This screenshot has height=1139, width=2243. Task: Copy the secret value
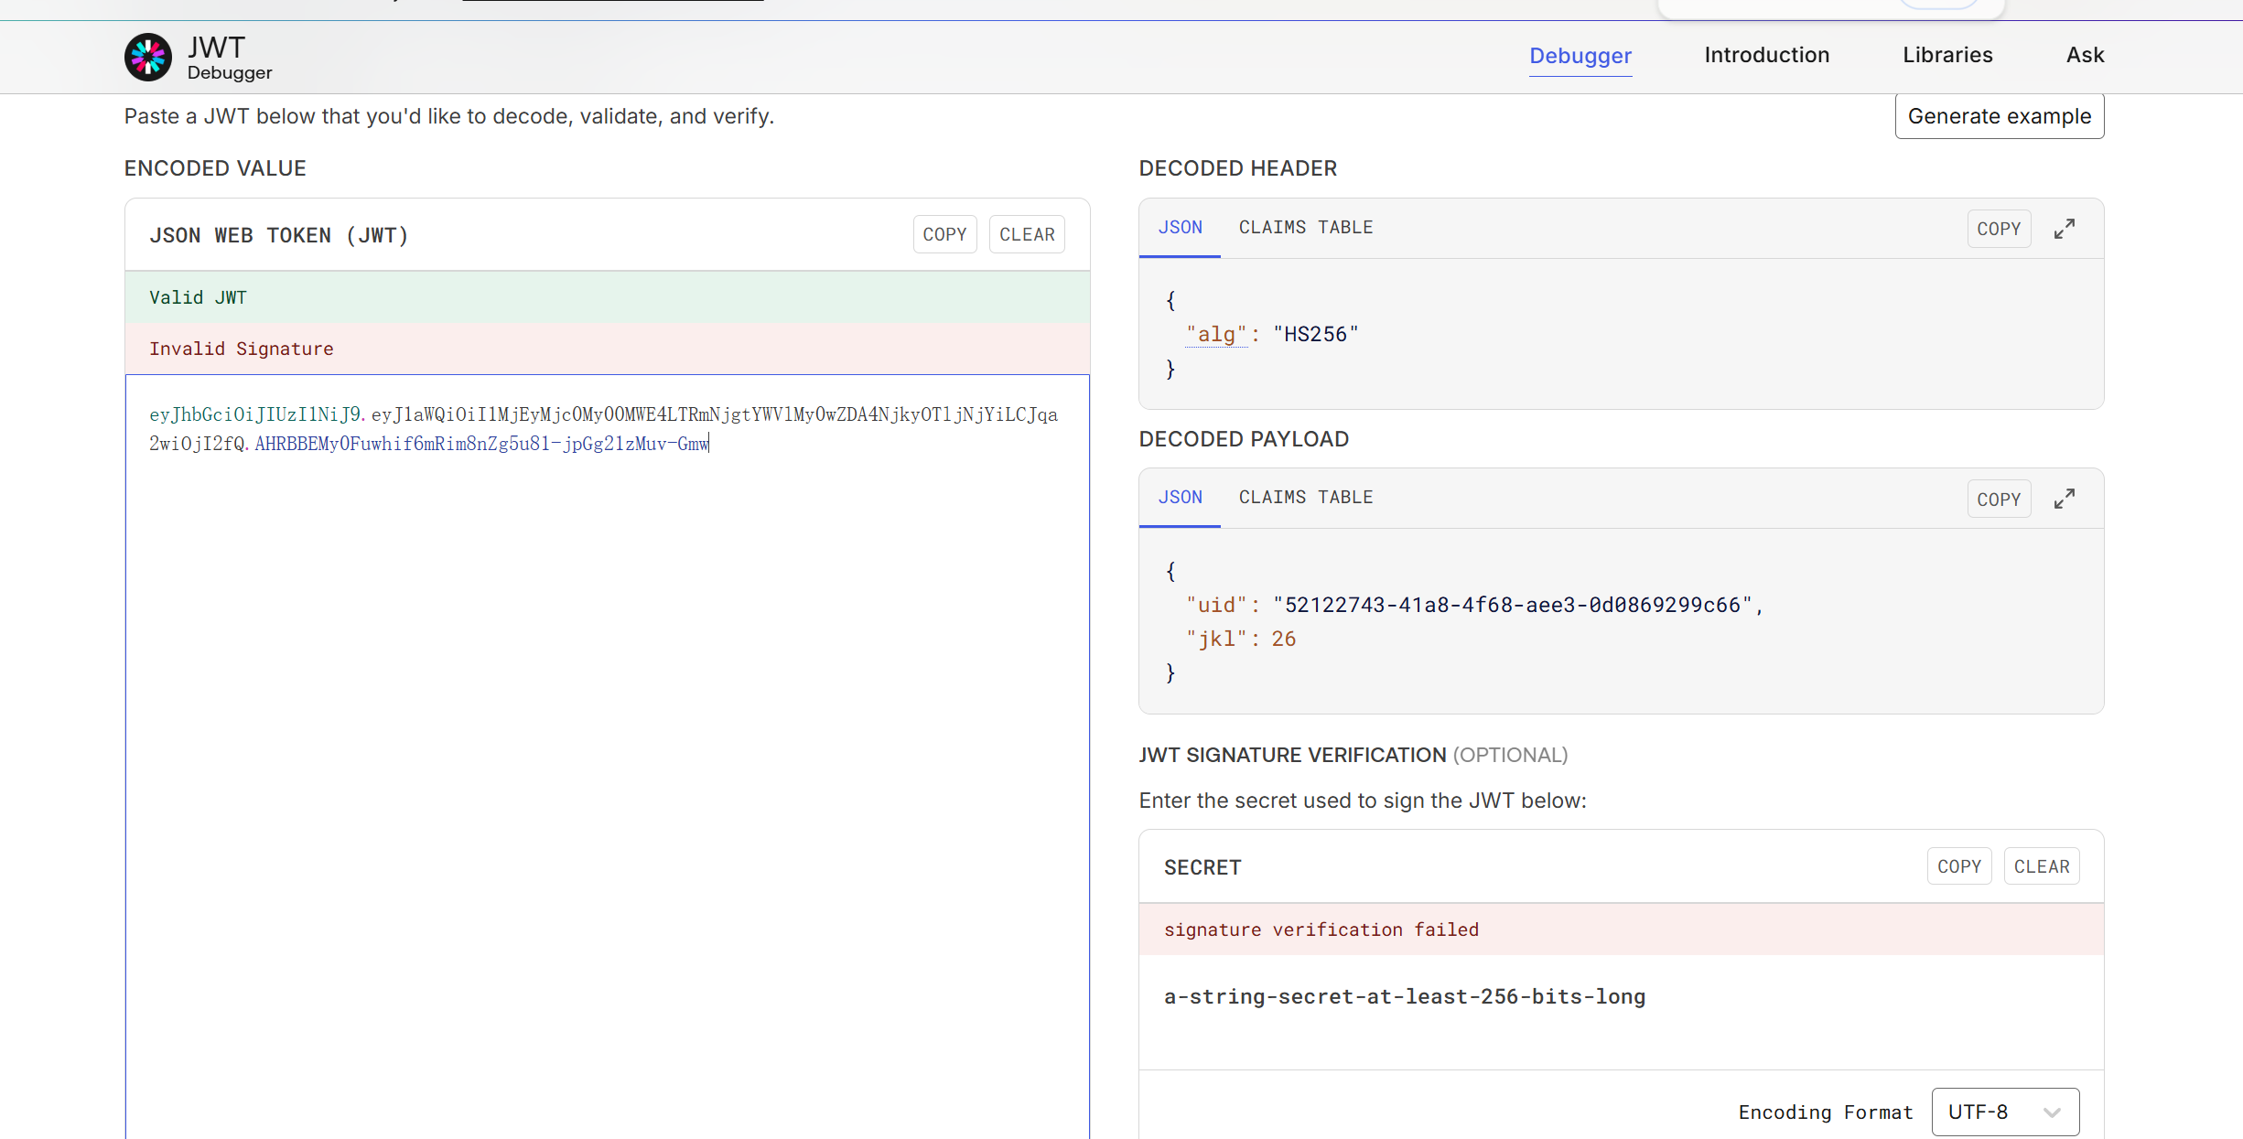[x=1958, y=866]
